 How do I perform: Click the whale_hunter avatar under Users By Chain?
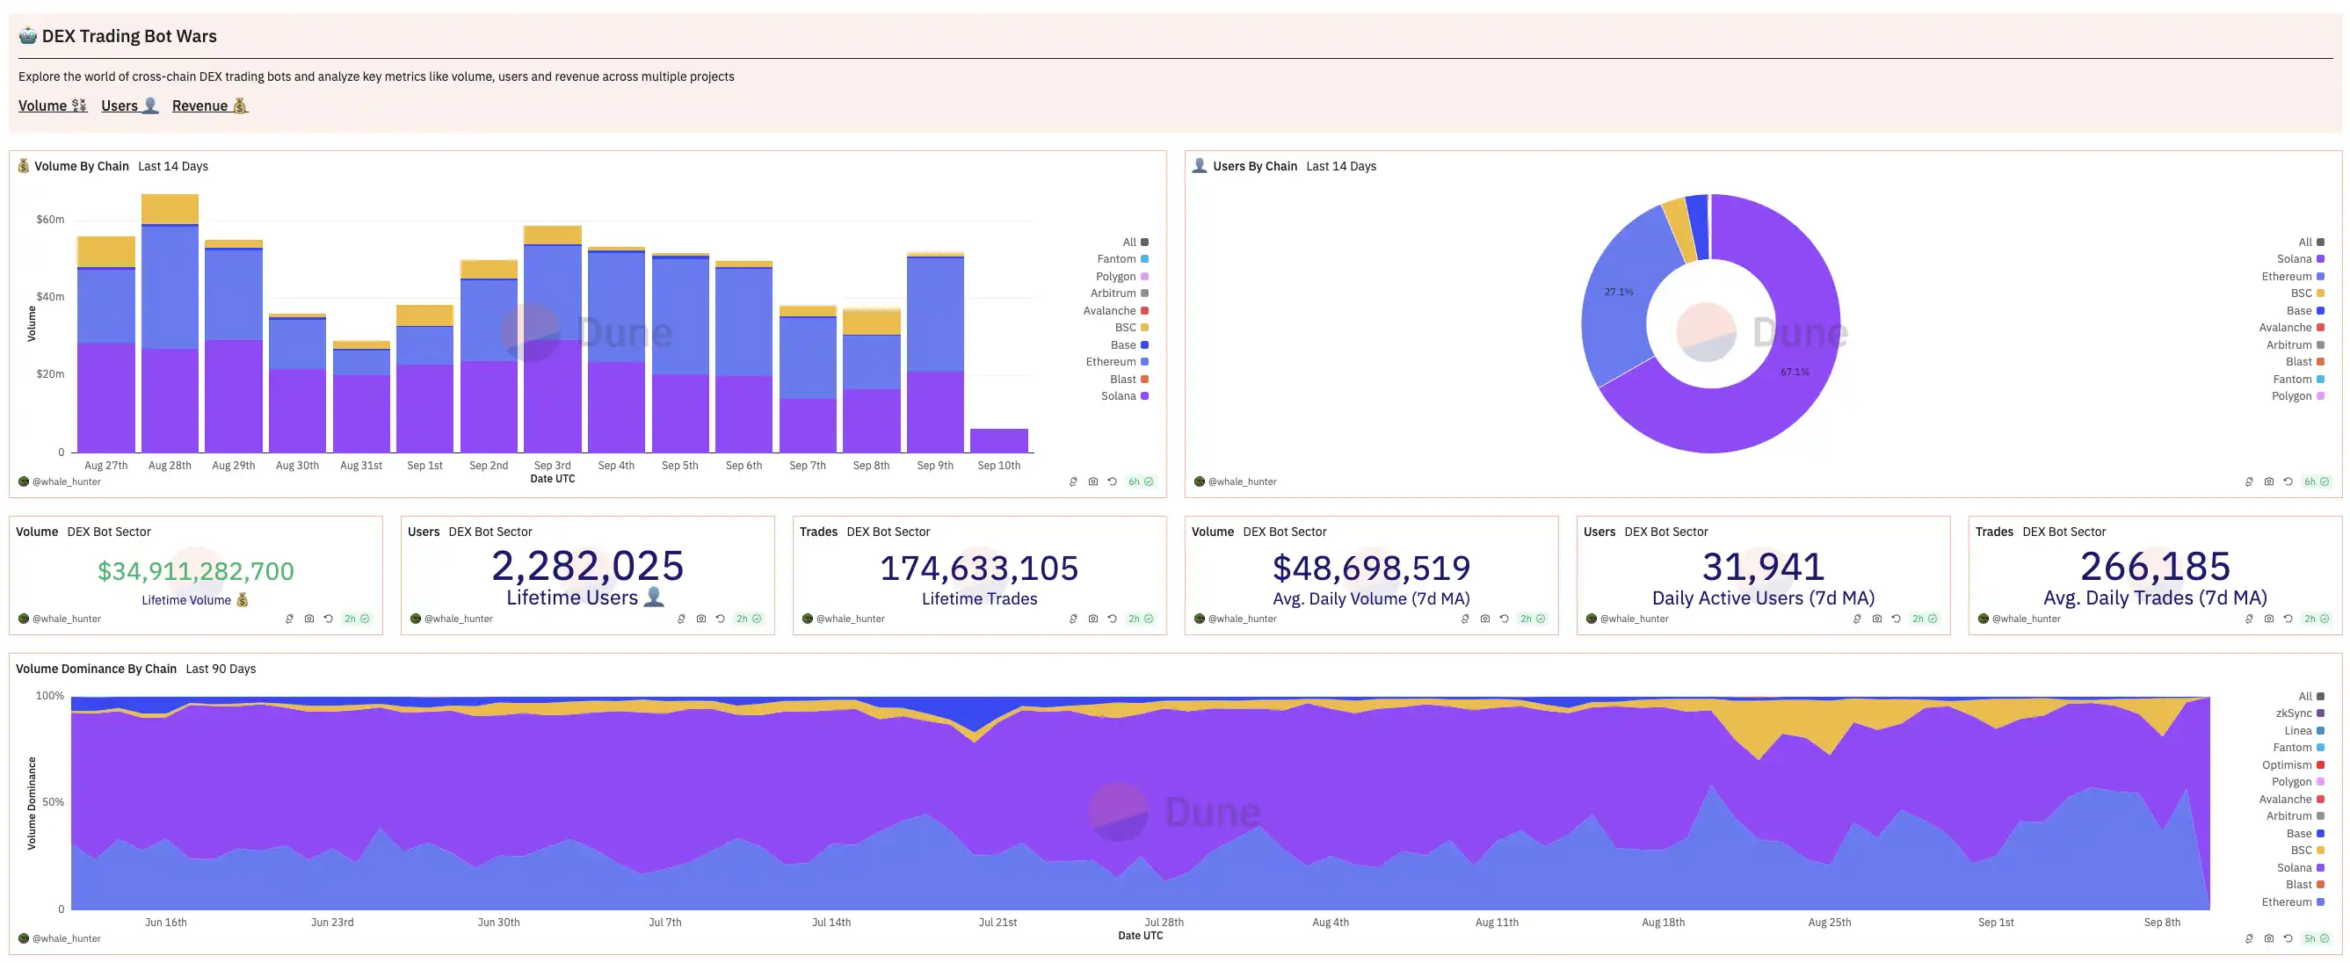pos(1200,481)
